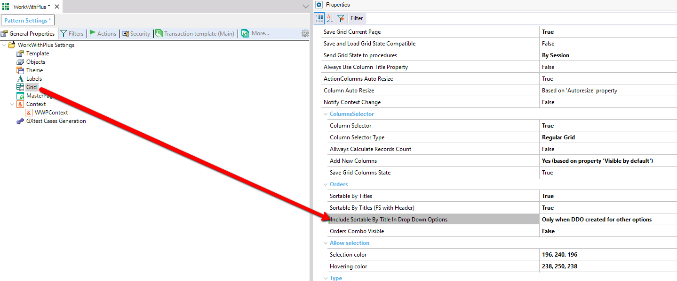Toggle Always Use Column Title Property value
Image resolution: width=677 pixels, height=281 pixels.
[x=608, y=67]
